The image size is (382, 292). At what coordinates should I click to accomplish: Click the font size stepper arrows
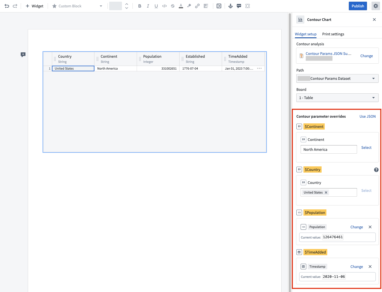[127, 6]
